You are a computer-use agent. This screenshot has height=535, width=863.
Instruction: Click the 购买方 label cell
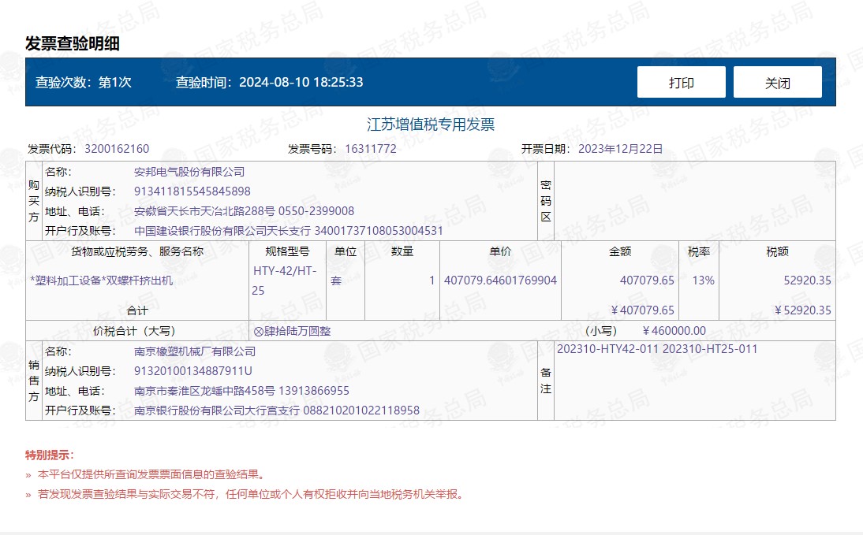tap(34, 201)
